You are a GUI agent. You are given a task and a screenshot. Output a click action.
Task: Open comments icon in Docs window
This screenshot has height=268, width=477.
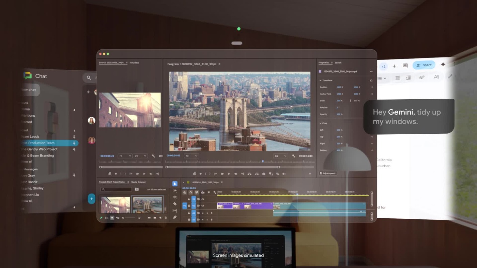coord(405,66)
